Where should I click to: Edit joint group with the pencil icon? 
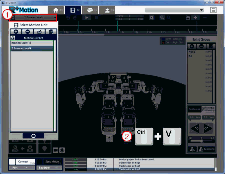tap(211, 46)
